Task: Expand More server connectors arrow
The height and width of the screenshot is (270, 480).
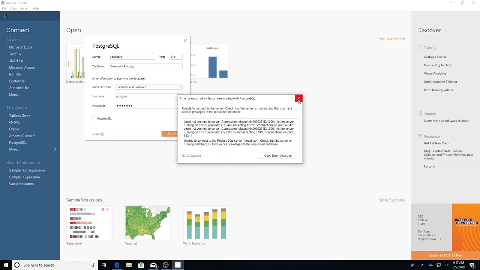Action: point(55,149)
